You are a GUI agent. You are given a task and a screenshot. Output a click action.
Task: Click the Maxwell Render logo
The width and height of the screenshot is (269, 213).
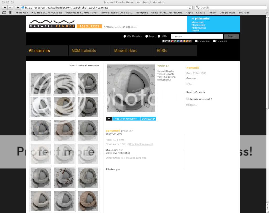point(52,24)
